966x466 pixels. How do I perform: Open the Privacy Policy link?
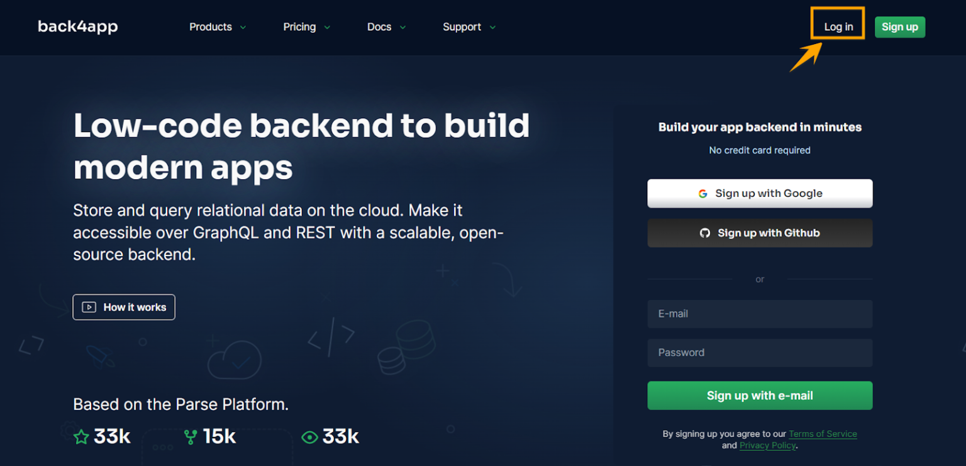click(x=767, y=445)
